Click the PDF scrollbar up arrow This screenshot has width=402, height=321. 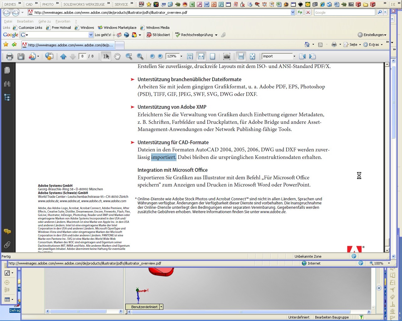(x=387, y=65)
